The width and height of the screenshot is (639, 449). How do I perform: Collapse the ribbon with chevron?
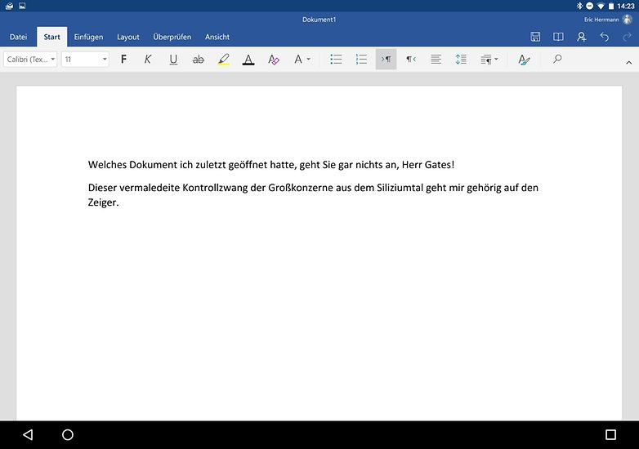click(x=629, y=63)
